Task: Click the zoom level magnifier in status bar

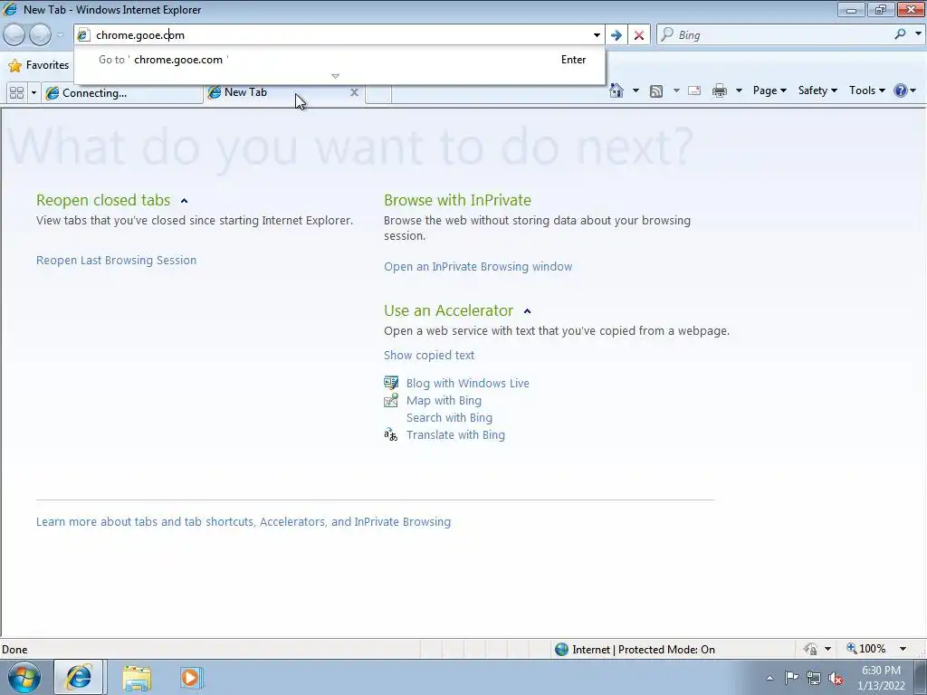Action: tap(851, 648)
